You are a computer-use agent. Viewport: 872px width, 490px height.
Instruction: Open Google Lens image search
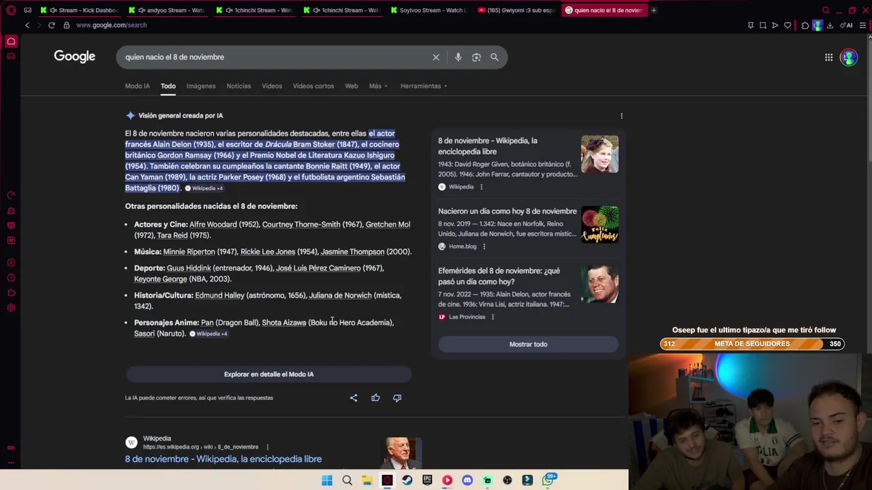[x=476, y=57]
